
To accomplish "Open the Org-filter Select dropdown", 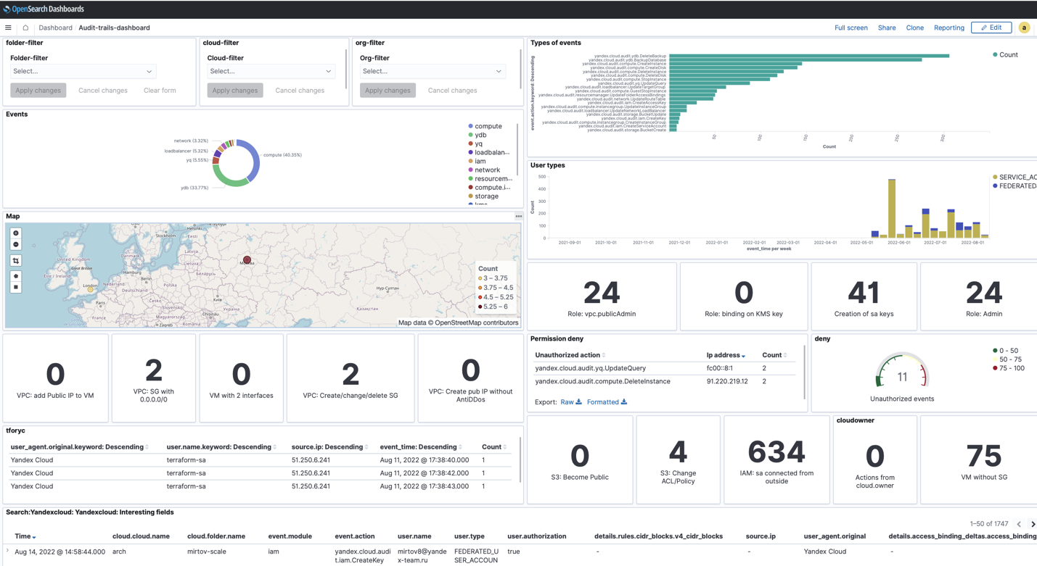I will tap(432, 71).
